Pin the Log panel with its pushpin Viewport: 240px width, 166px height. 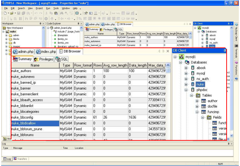coord(229,144)
